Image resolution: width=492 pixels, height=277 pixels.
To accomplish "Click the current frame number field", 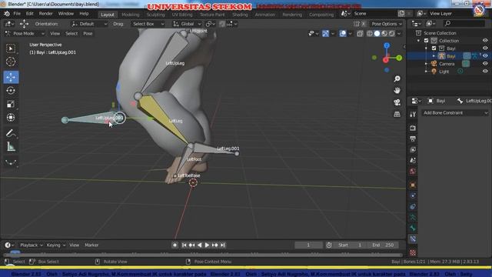I will 308,245.
